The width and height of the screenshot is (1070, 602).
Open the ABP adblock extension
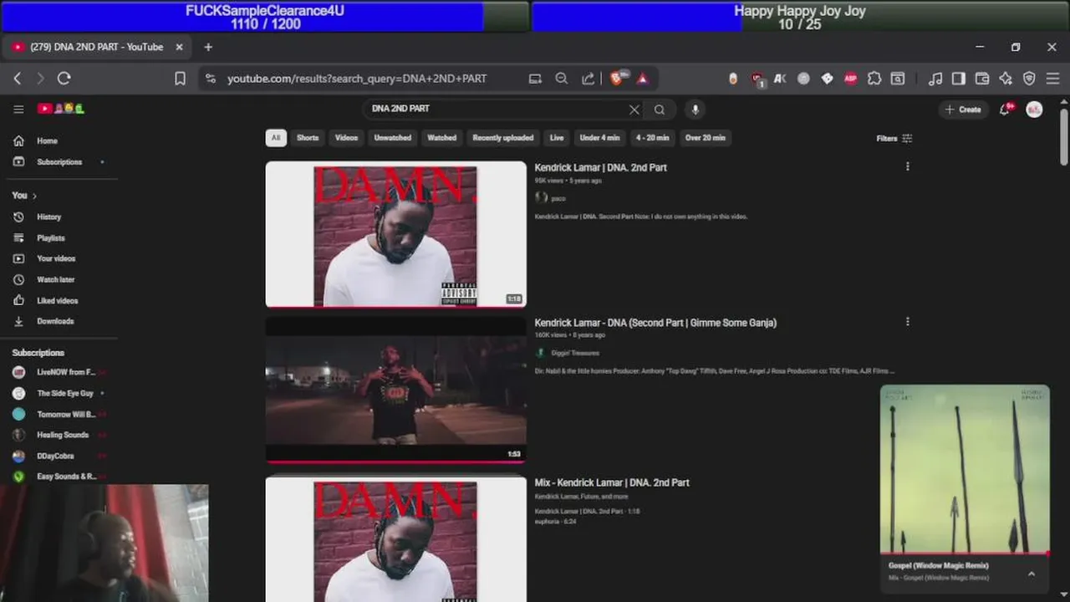click(851, 79)
